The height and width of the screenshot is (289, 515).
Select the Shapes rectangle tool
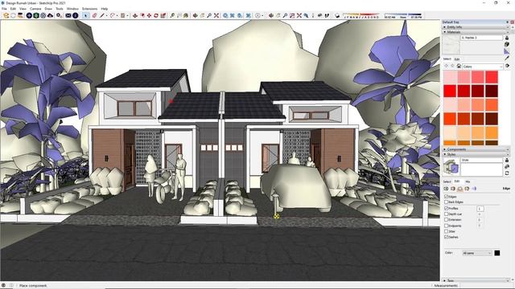tap(123, 15)
